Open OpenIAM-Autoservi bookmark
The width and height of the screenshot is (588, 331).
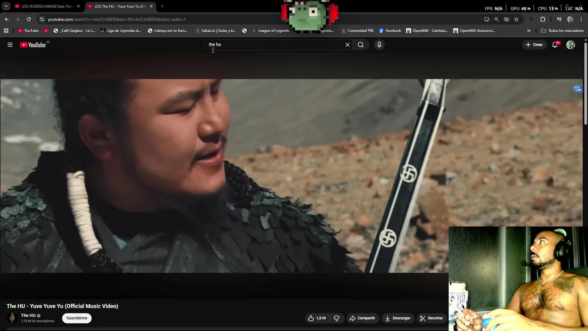474,31
